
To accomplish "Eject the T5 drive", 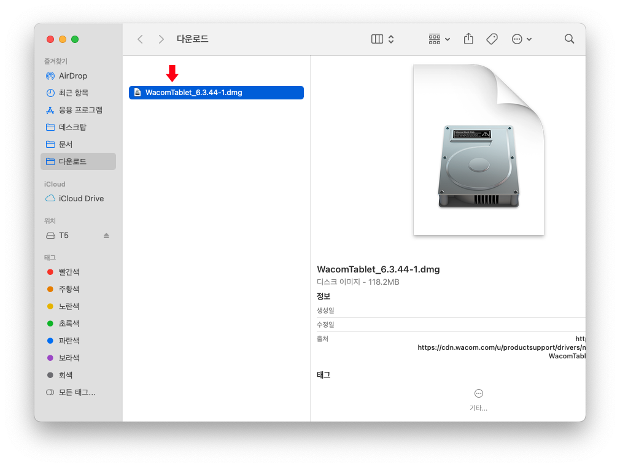I will (x=106, y=236).
